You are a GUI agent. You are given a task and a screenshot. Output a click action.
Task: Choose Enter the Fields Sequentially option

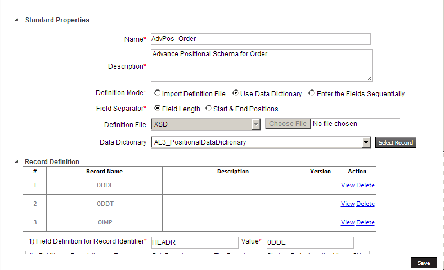pyautogui.click(x=312, y=94)
